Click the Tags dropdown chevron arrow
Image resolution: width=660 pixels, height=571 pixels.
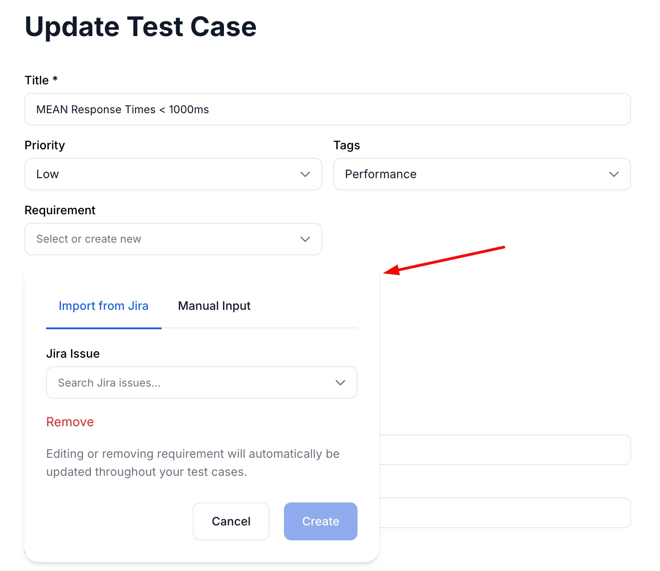[x=614, y=174]
